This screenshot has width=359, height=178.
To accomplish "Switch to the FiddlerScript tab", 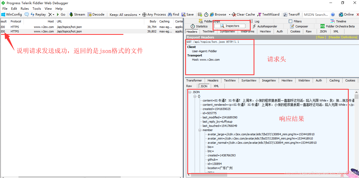I will tap(209, 21).
